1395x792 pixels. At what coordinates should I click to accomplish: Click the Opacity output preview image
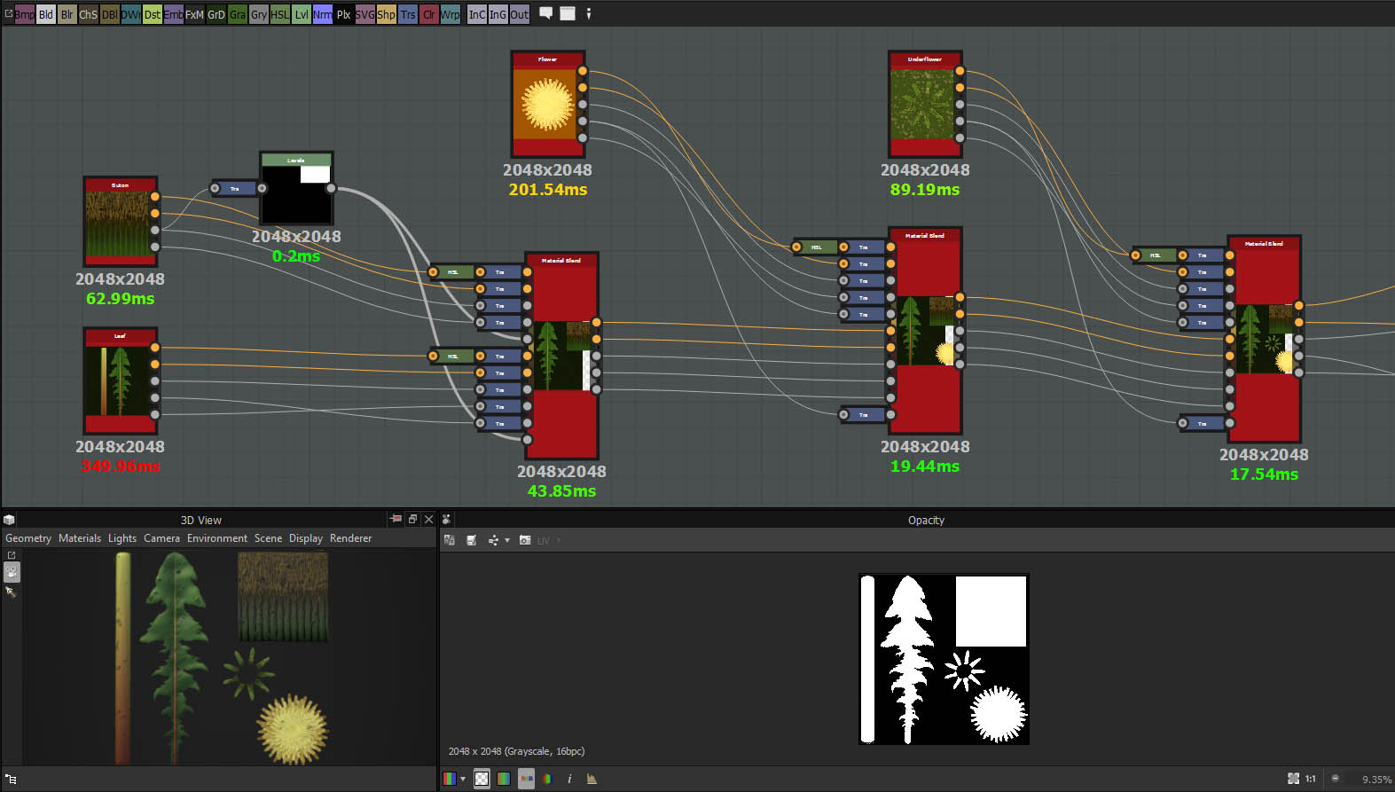click(x=944, y=659)
